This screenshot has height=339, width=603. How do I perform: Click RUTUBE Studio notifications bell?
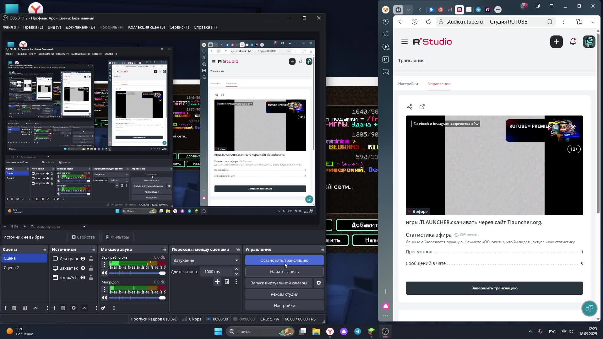pyautogui.click(x=573, y=42)
